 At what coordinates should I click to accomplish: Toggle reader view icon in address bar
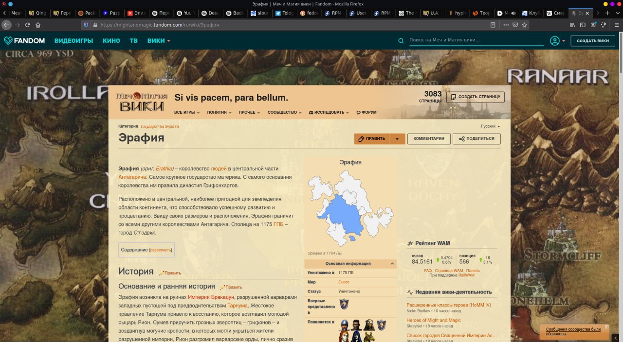tap(493, 24)
